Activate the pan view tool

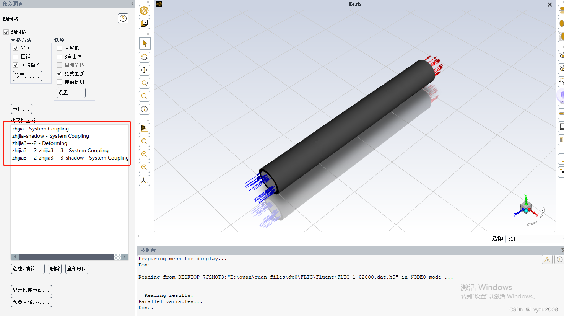[x=144, y=70]
